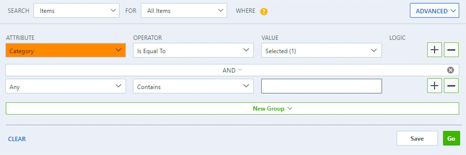
Task: Remove the Category condition row with minus
Action: pos(451,50)
